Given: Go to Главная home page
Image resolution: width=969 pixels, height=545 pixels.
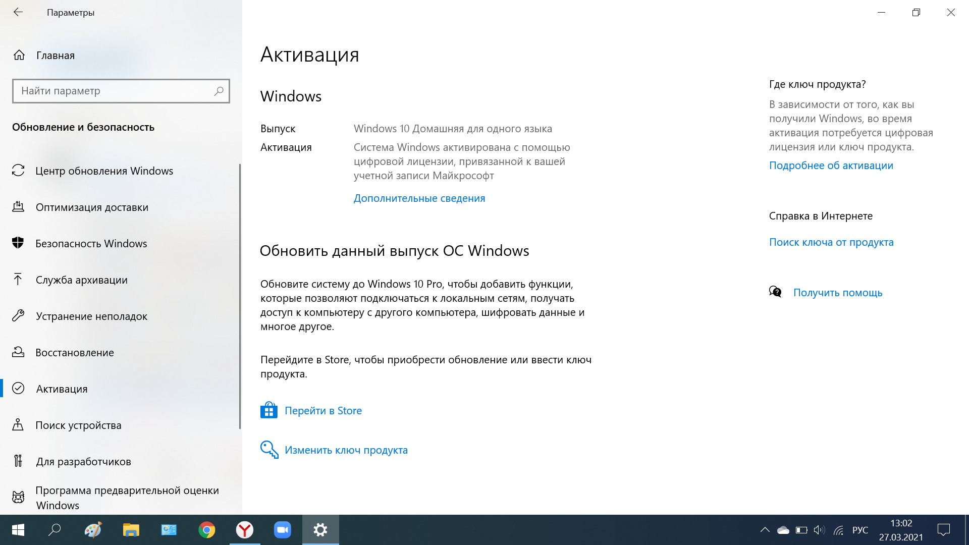Looking at the screenshot, I should coord(56,56).
